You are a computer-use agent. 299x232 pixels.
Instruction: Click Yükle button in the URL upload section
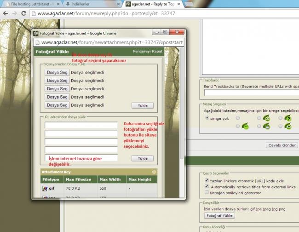(143, 158)
